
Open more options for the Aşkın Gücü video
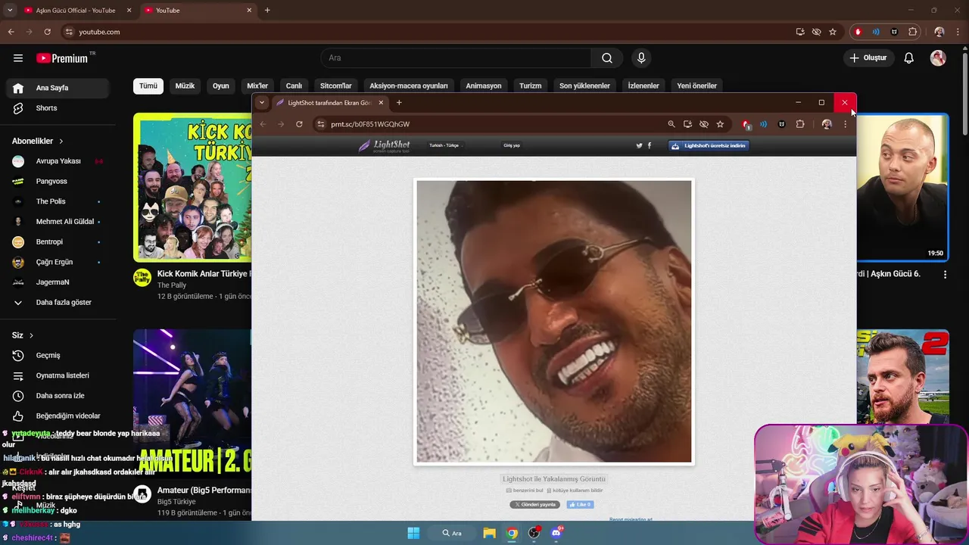coord(945,274)
